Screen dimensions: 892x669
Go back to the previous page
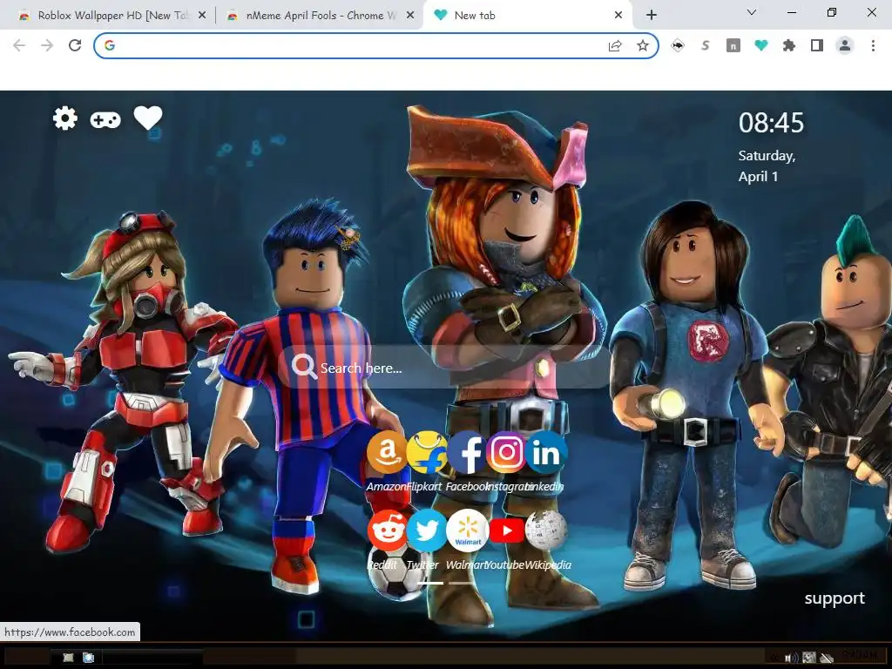(19, 45)
